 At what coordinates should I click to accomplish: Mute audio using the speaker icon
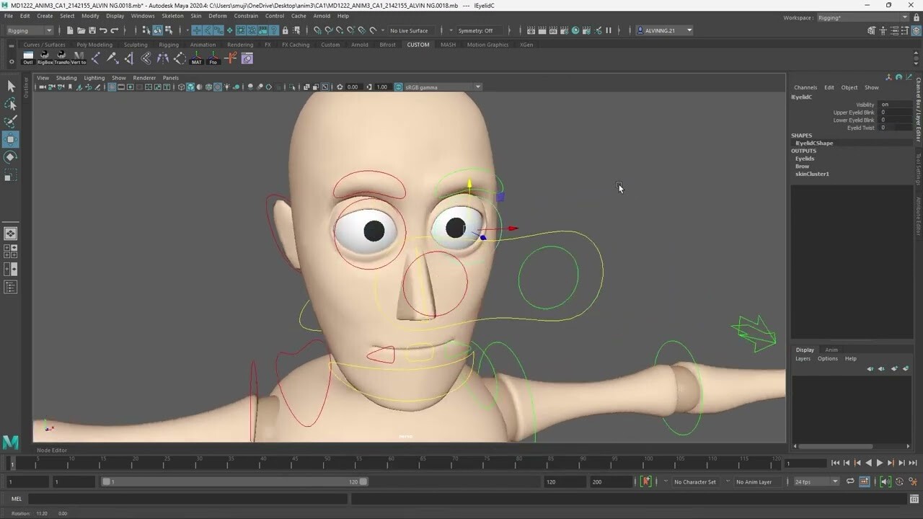(884, 482)
